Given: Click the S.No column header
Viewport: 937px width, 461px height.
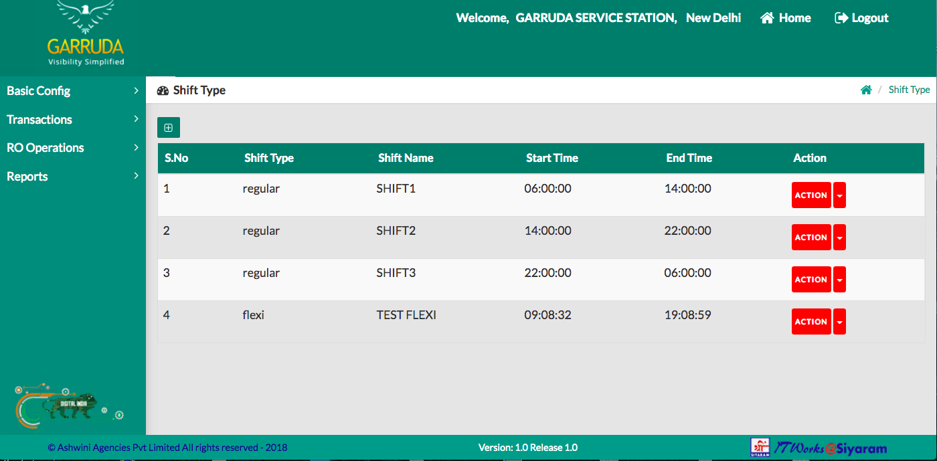Looking at the screenshot, I should point(177,159).
